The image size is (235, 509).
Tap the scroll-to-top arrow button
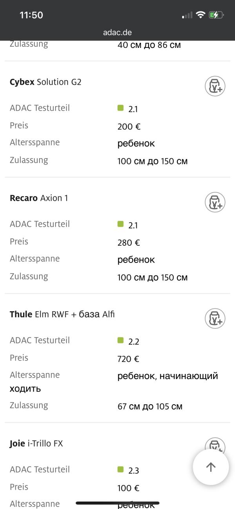211,467
